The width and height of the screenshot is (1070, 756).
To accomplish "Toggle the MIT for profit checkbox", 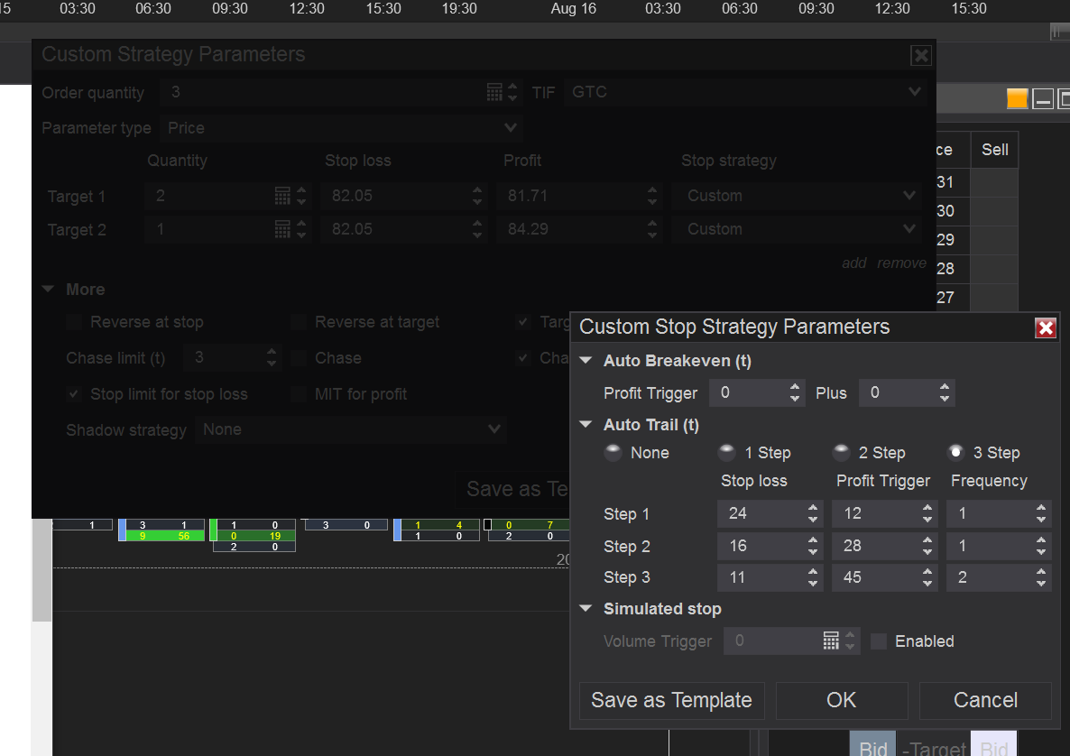I will [299, 394].
